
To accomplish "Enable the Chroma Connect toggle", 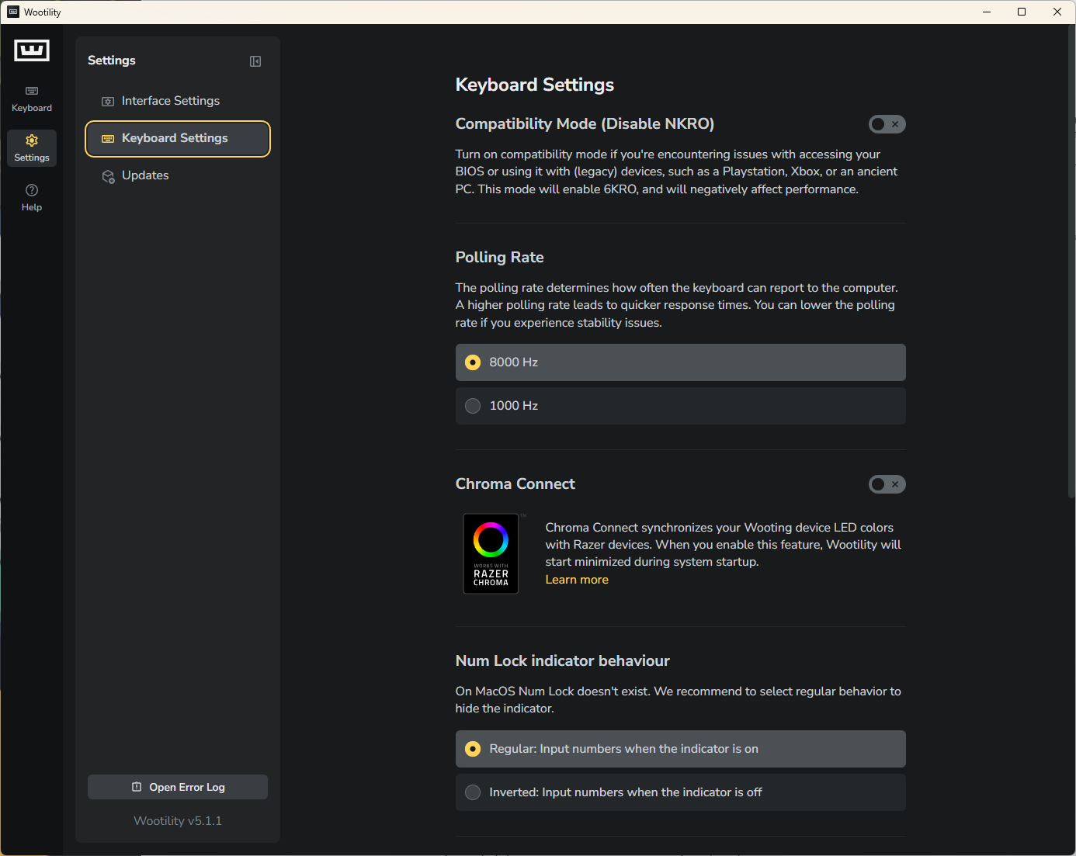I will [887, 484].
